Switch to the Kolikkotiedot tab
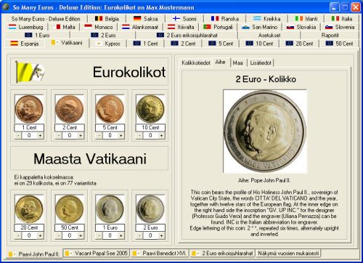363x263 pixels. tap(196, 62)
